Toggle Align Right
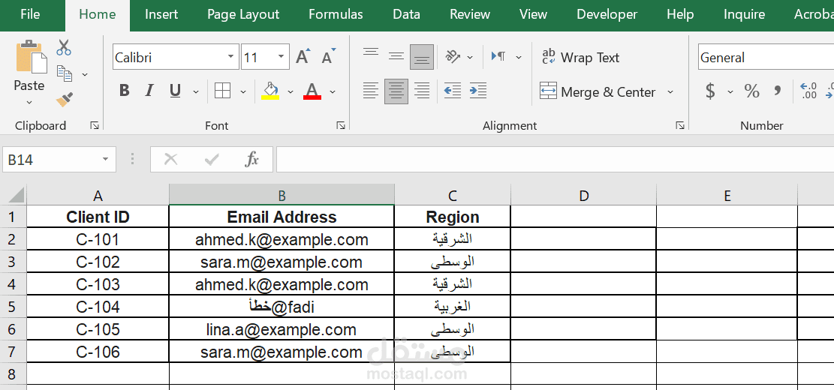Screen dimensions: 834x390 tap(422, 91)
